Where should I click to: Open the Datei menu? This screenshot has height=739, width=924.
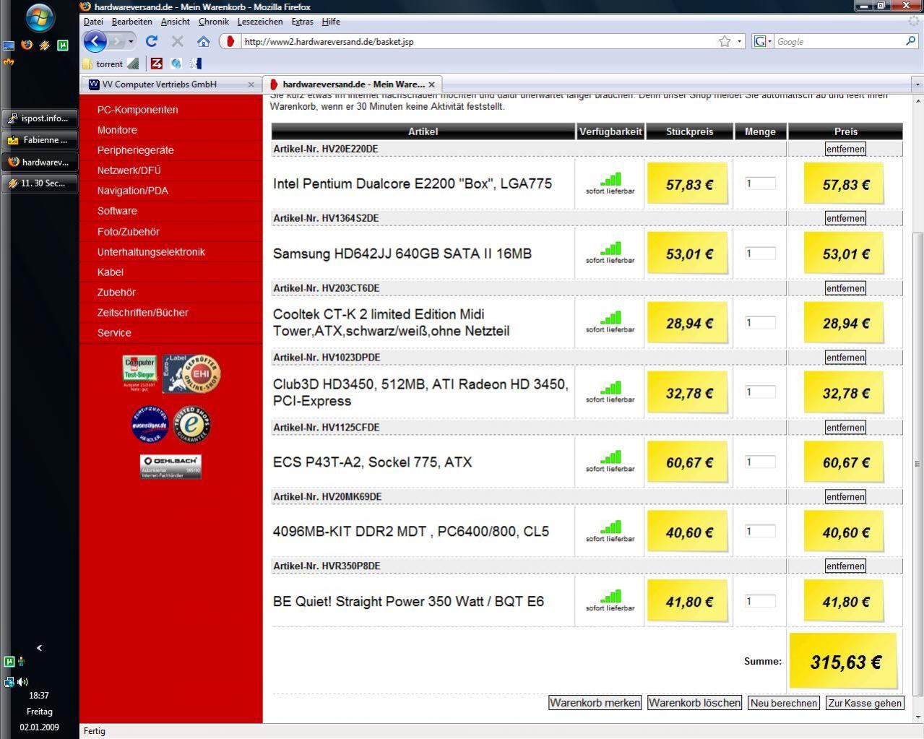(93, 22)
